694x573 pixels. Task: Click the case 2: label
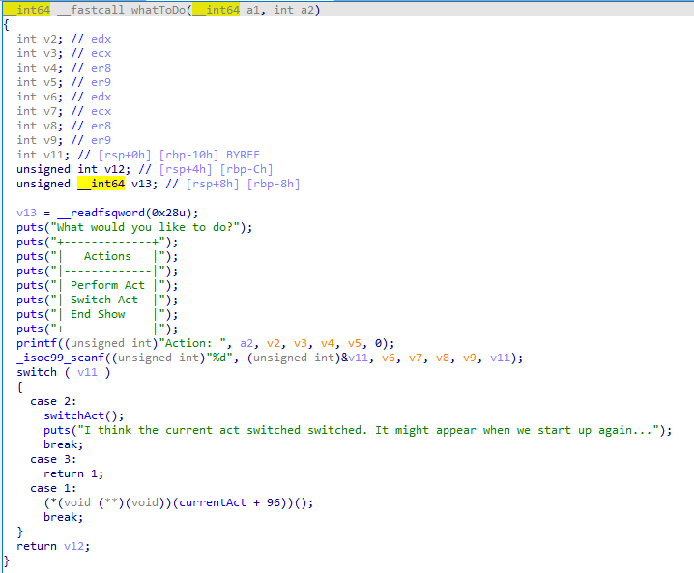(53, 401)
